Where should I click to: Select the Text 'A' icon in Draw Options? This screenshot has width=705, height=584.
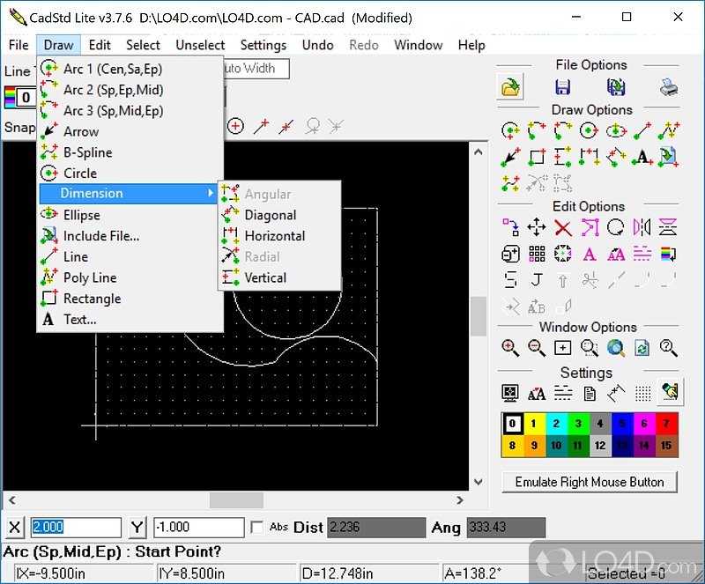[x=642, y=157]
